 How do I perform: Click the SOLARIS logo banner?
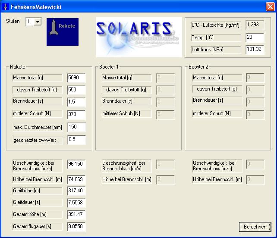click(x=138, y=37)
